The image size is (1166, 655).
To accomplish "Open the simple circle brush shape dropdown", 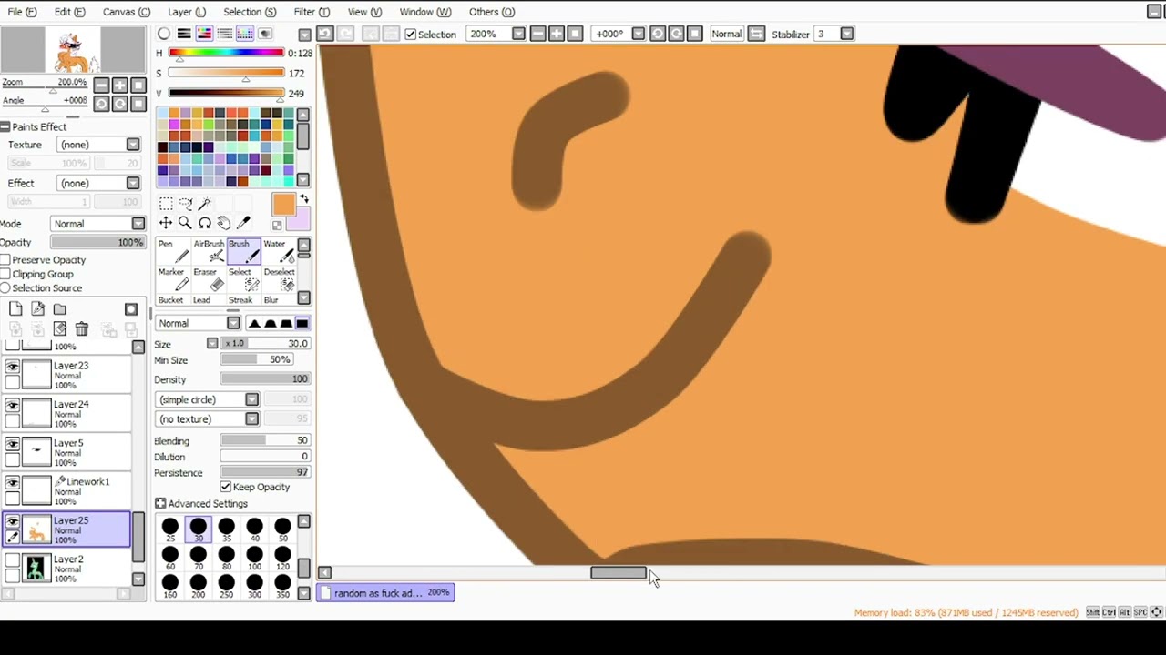I will (251, 399).
